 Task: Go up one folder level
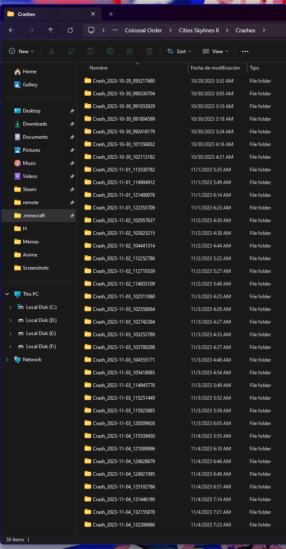[x=51, y=30]
